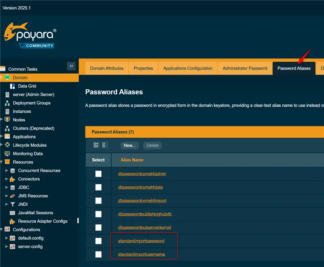Click the JNDI funnel icon

13,204
